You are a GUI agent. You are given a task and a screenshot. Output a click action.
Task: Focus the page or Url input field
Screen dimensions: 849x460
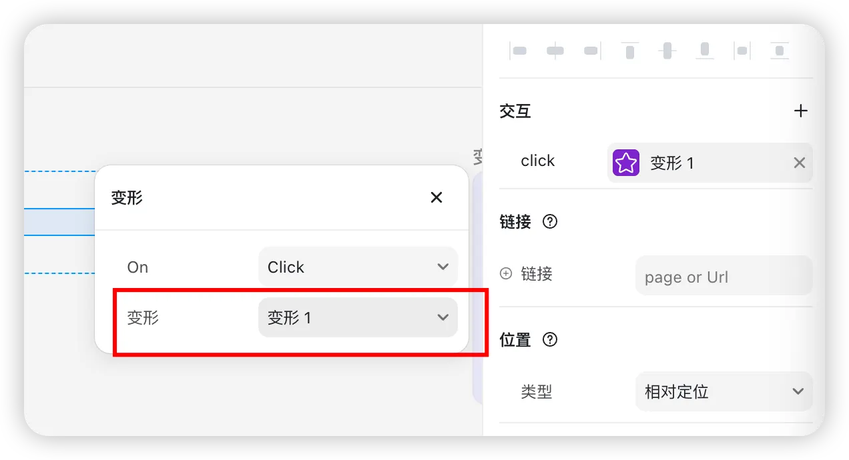point(724,276)
